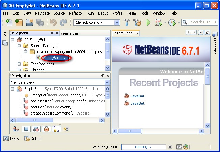Toggle Sort by Name A-Z button
Screen dimensions: 220x152
point(56,129)
